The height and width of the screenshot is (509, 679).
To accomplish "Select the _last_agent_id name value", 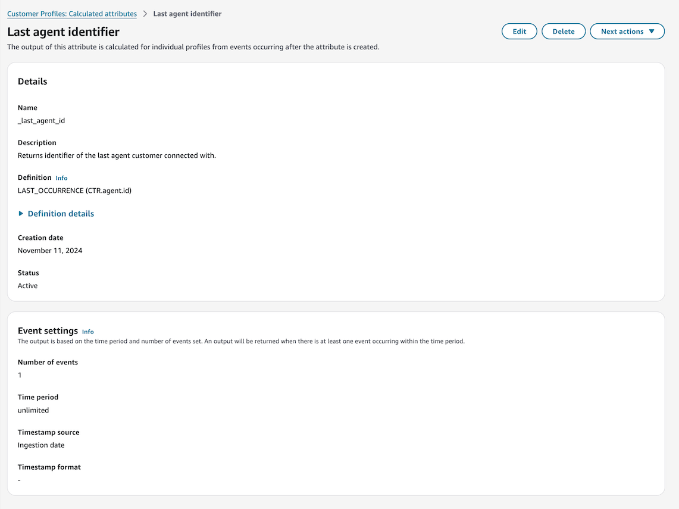I will point(42,121).
